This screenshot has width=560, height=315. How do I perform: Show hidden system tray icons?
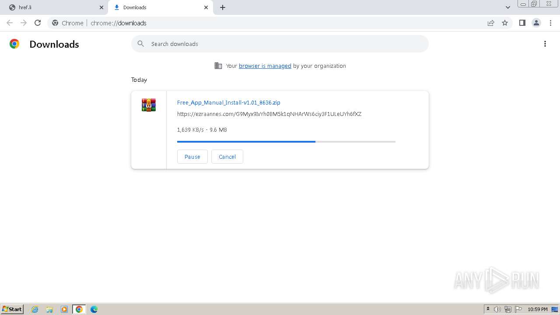click(488, 309)
